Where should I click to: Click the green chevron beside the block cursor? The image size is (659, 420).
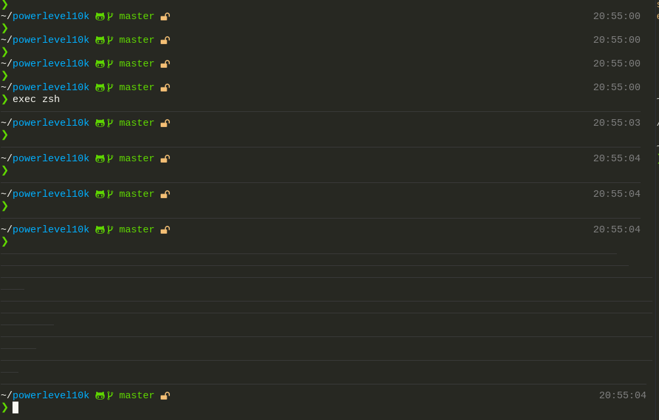[x=5, y=407]
